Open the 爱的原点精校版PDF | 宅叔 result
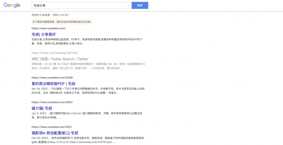 (53, 84)
